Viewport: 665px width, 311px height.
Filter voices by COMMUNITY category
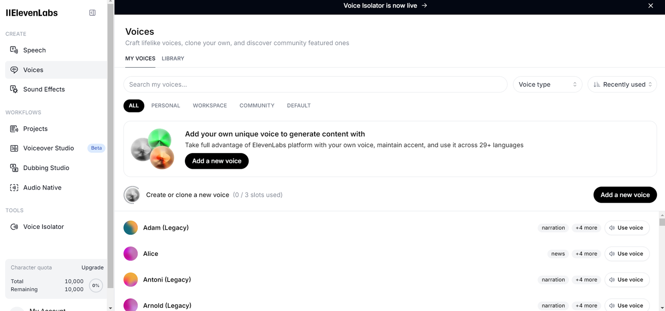(257, 106)
